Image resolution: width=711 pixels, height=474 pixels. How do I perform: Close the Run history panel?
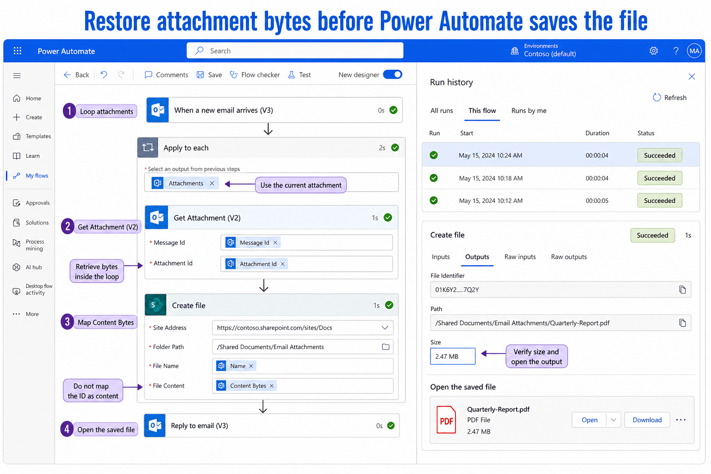point(692,77)
